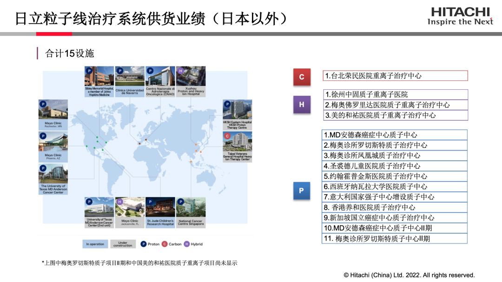Click 9.新加坡国立癌症中心质子治疗中心 entry
This screenshot has height=282, width=502.
[x=395, y=218]
